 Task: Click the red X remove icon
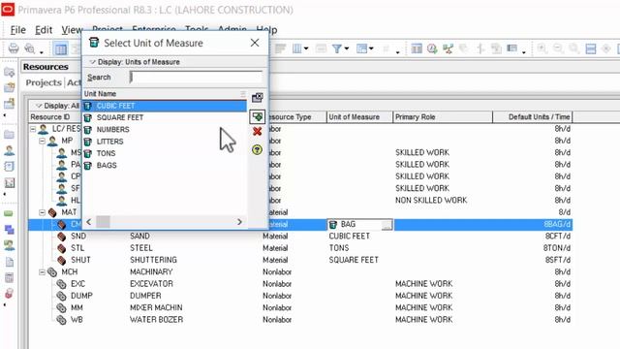(257, 132)
